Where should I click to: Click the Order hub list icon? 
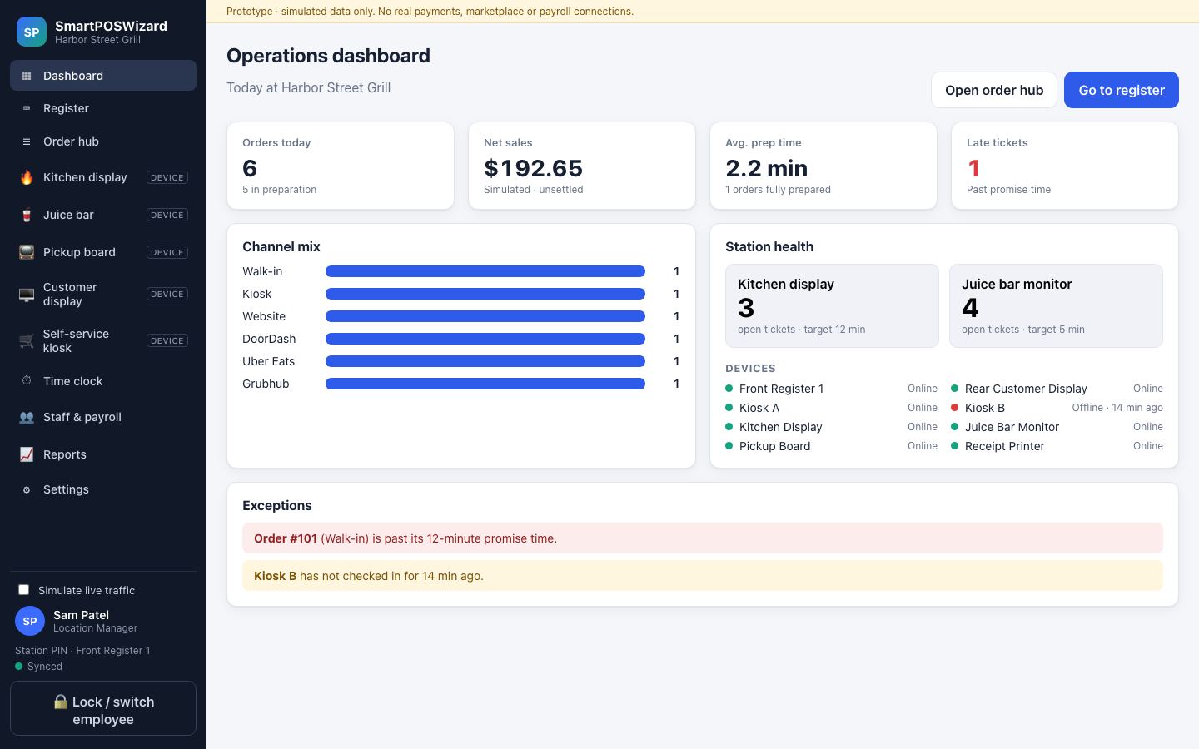pyautogui.click(x=27, y=141)
